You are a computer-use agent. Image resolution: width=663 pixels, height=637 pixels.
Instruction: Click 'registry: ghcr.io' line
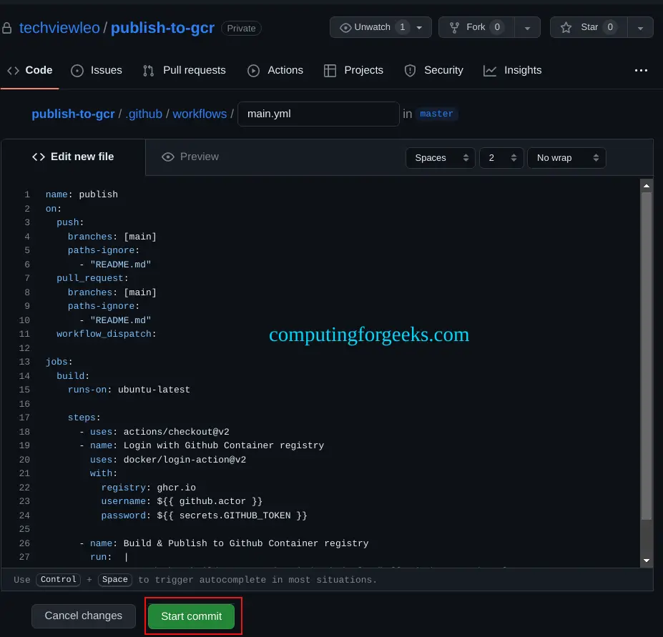(x=148, y=488)
